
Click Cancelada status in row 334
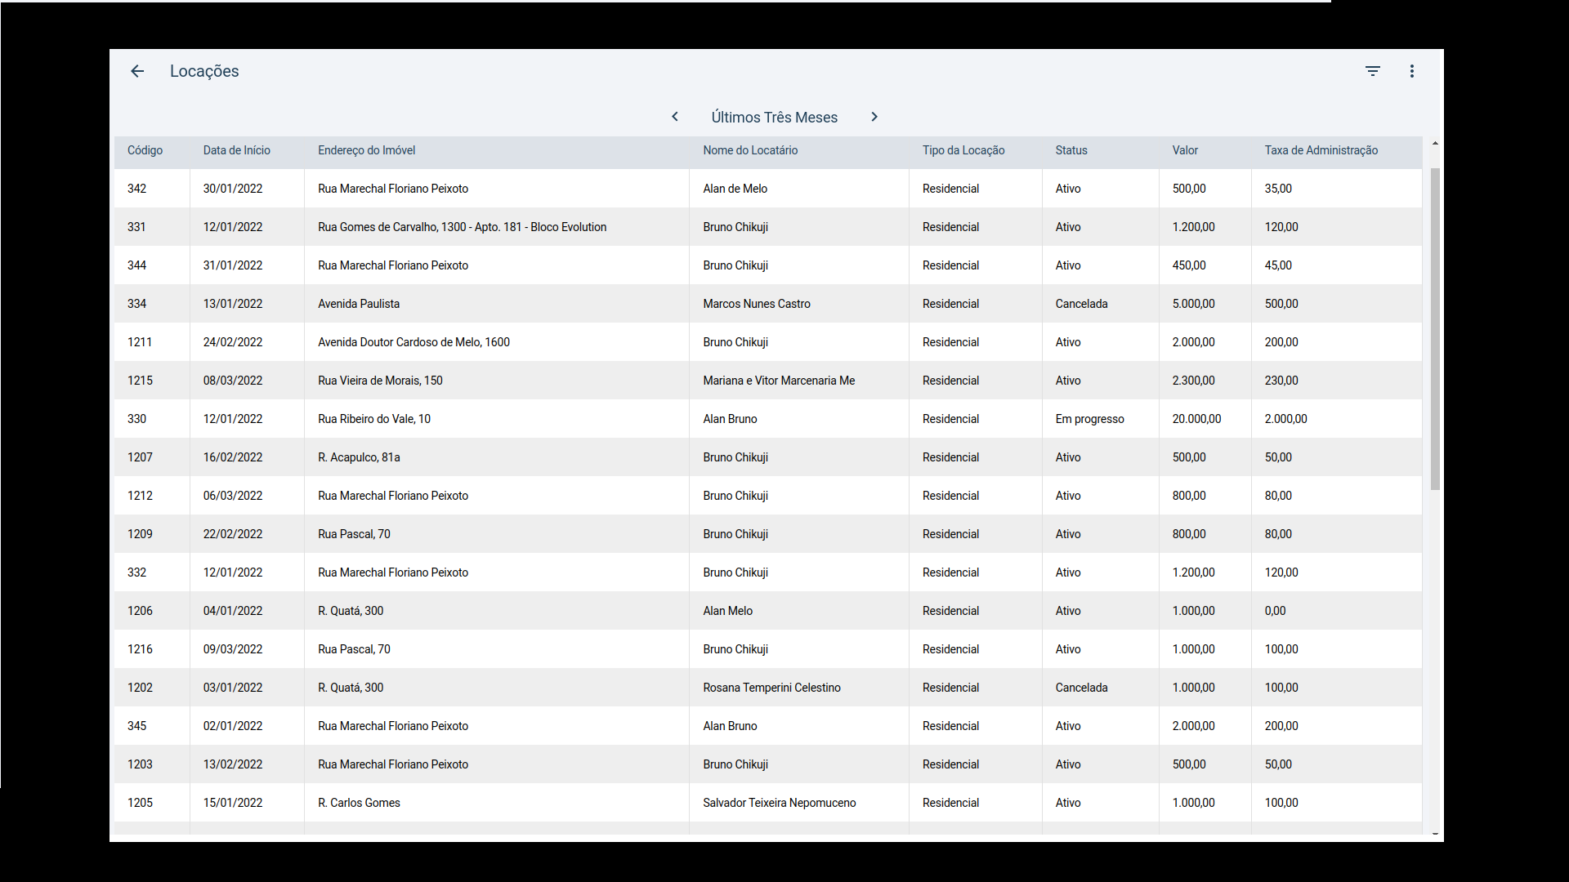pyautogui.click(x=1081, y=304)
